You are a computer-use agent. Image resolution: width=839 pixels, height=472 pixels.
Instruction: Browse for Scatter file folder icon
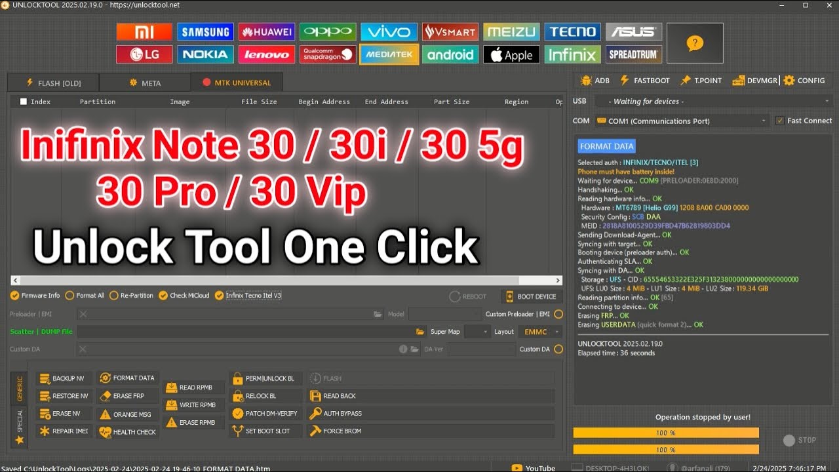pos(420,332)
